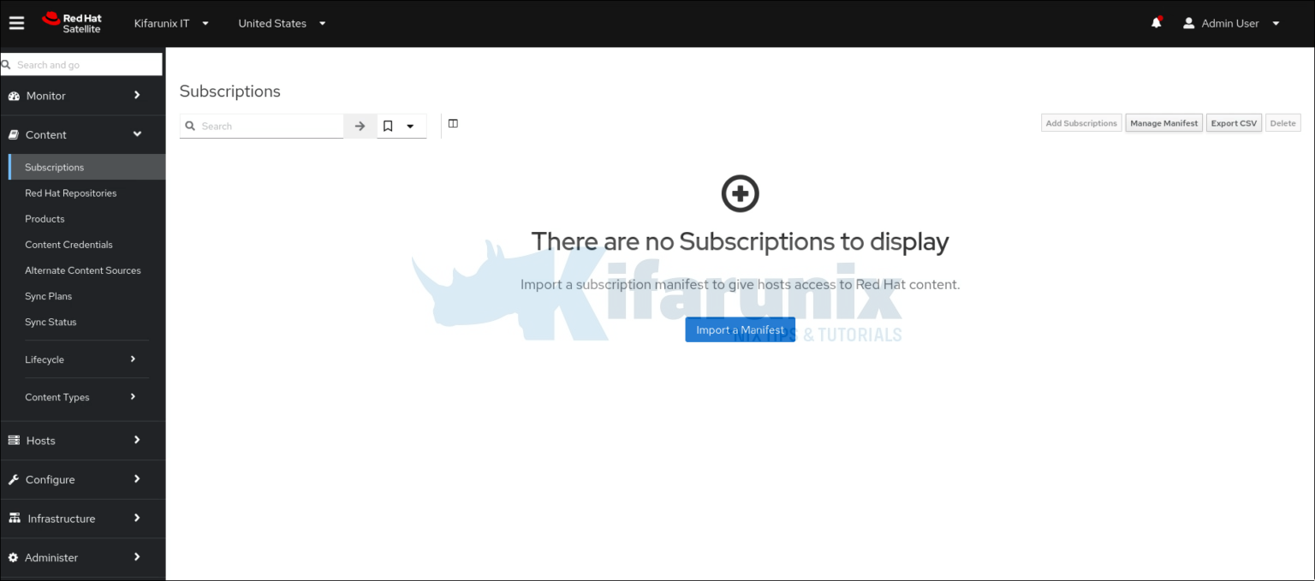Click the Content book icon in sidebar
This screenshot has width=1315, height=581.
[x=15, y=134]
